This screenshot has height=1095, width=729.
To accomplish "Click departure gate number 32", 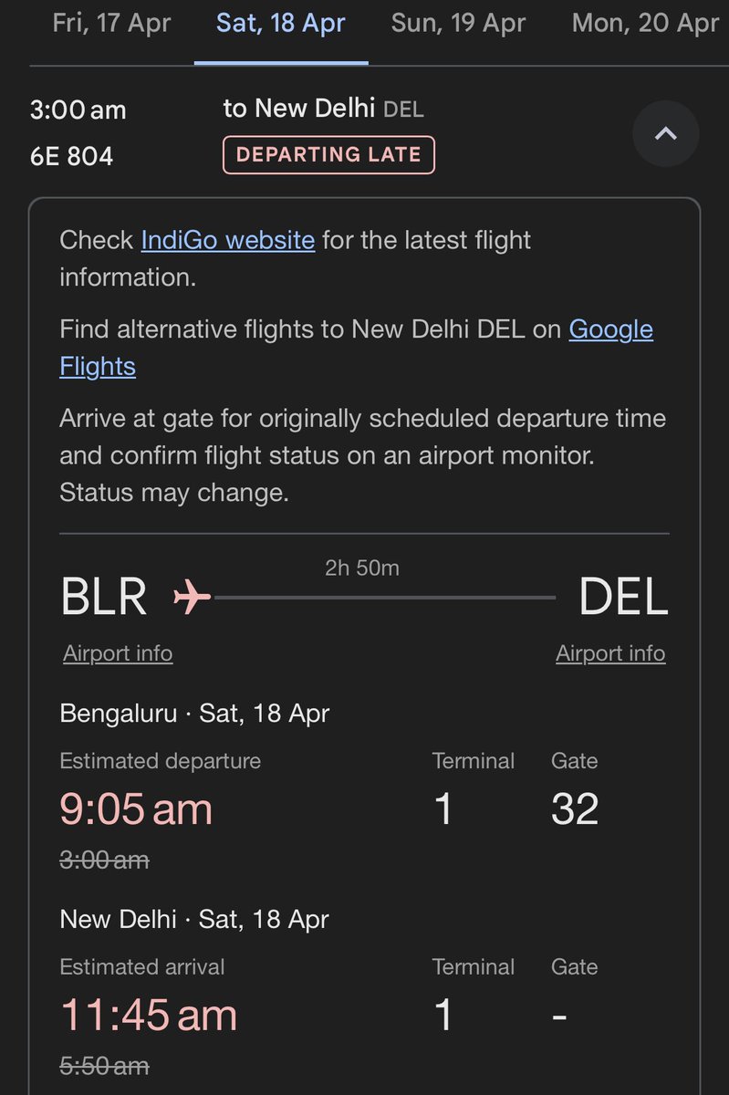I will (x=575, y=809).
